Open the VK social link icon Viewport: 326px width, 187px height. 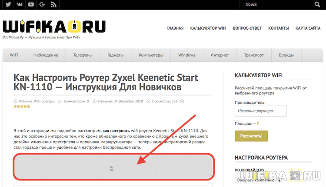(x=20, y=4)
